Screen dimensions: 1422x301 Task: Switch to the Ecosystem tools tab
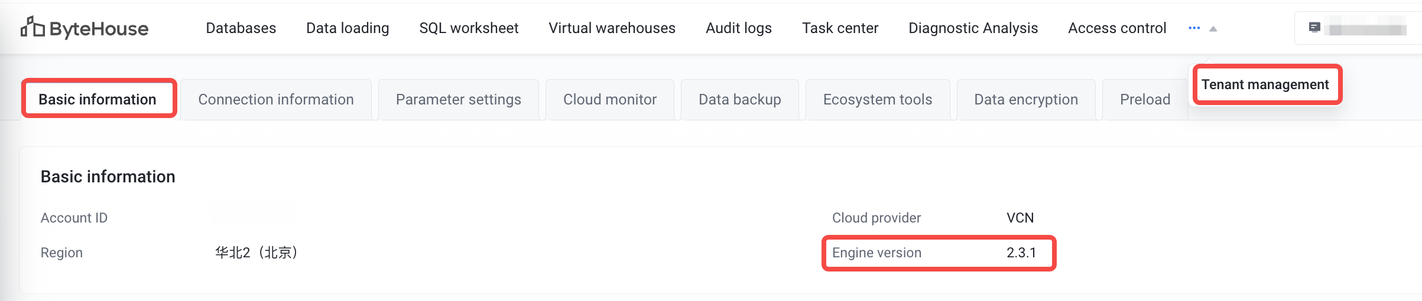(878, 99)
